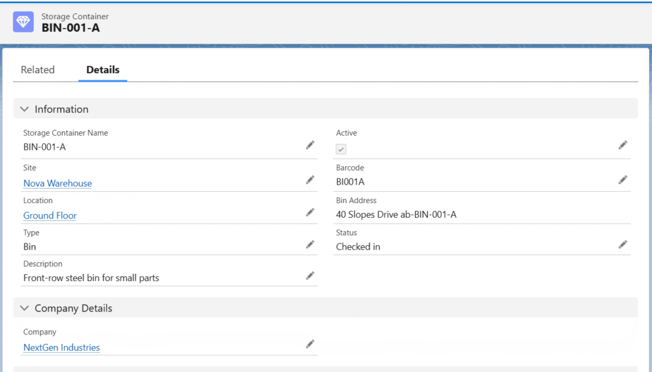Collapse the Company Details section

pyautogui.click(x=25, y=308)
